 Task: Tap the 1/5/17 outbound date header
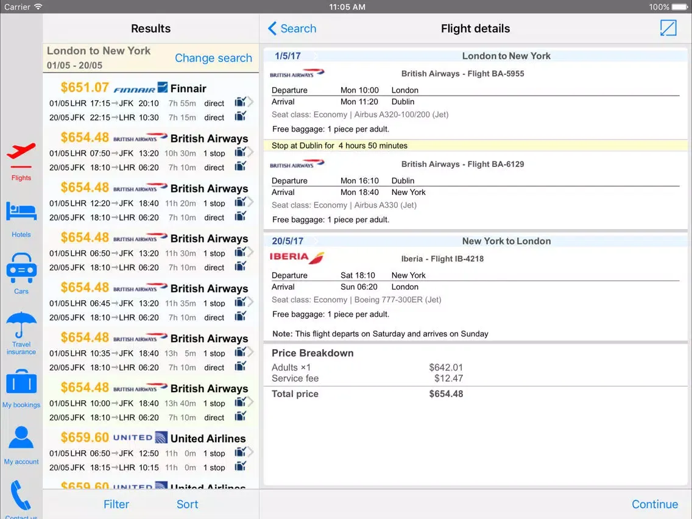[x=288, y=55]
